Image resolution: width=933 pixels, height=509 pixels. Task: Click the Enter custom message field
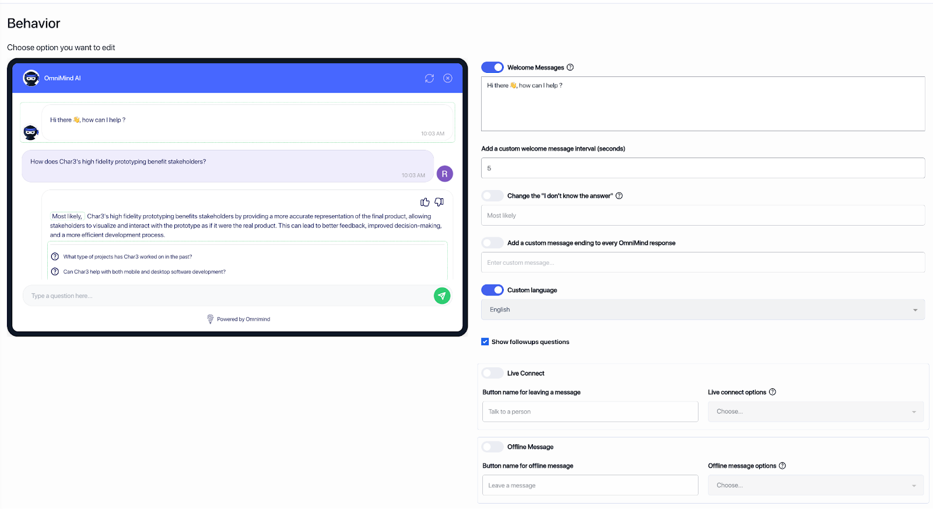[x=703, y=262]
